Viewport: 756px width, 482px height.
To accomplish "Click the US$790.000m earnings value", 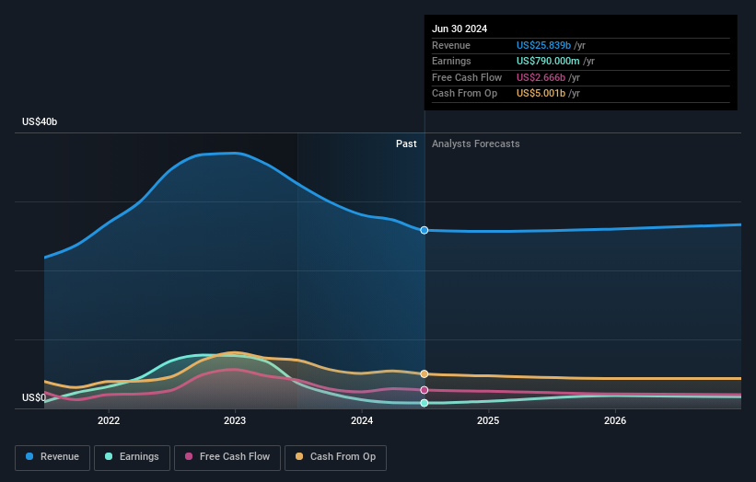I will point(548,61).
